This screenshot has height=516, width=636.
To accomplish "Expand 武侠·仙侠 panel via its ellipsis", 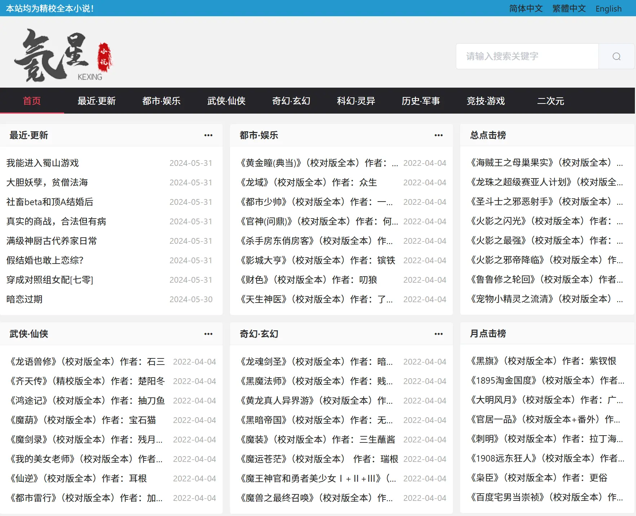I will [208, 334].
